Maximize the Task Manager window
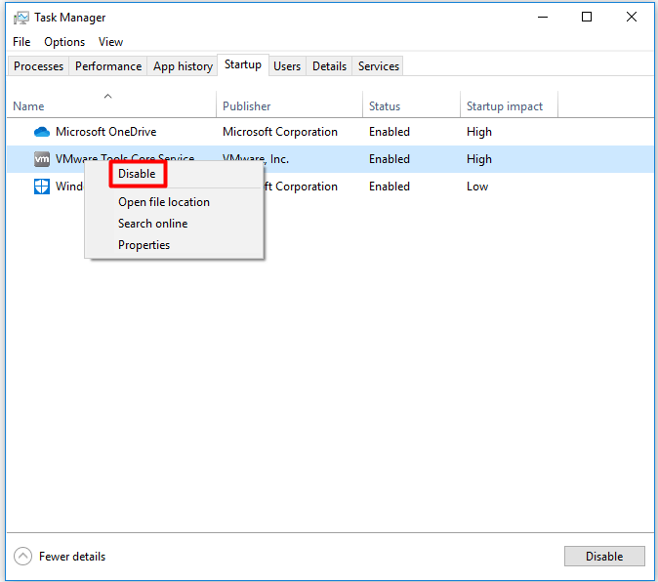658x582 pixels. click(587, 18)
